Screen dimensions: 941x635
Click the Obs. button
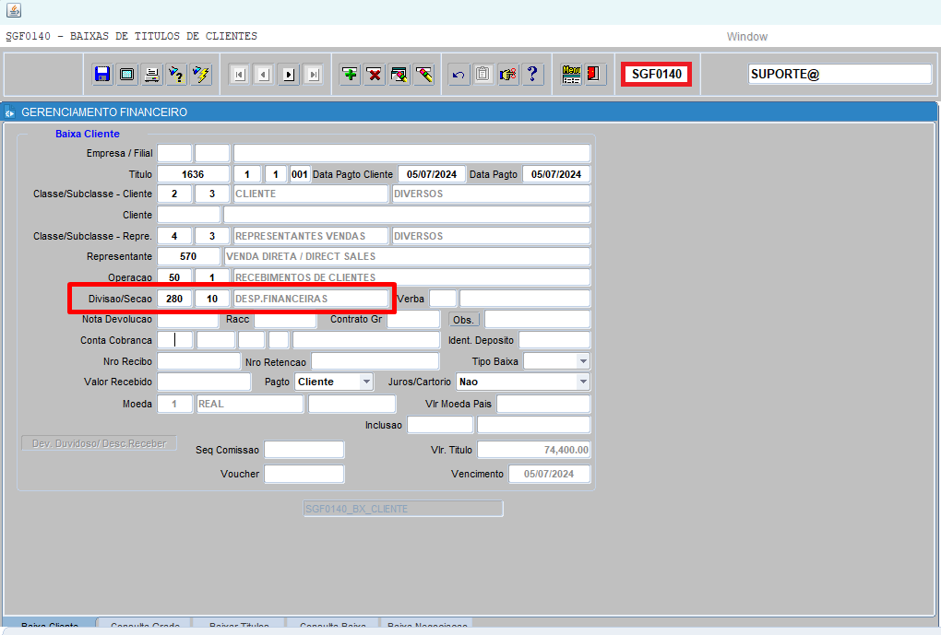coord(464,320)
